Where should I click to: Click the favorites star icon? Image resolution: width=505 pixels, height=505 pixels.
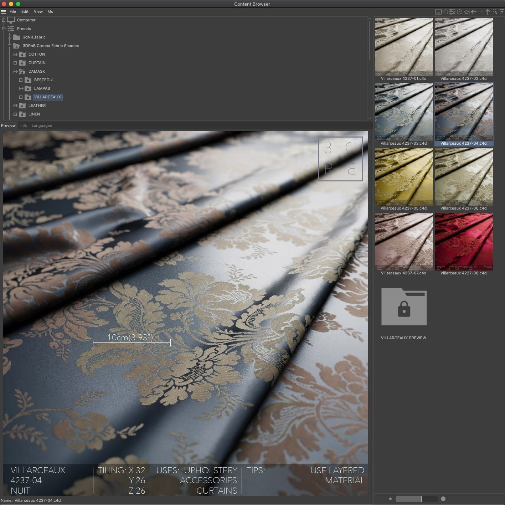pos(467,11)
